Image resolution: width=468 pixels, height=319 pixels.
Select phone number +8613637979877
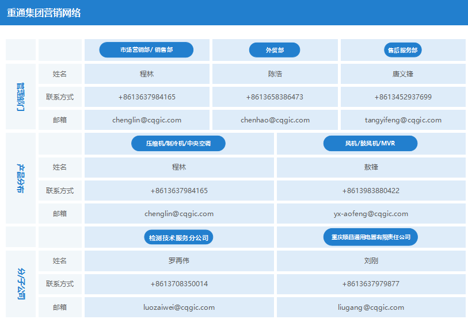point(371,284)
